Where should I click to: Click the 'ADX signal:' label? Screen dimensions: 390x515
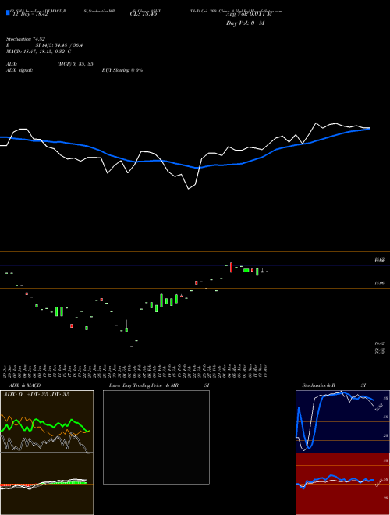[19, 70]
